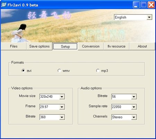The width and height of the screenshot is (156, 139).
Task: Close the Flv2avi window
Action: (x=151, y=5)
